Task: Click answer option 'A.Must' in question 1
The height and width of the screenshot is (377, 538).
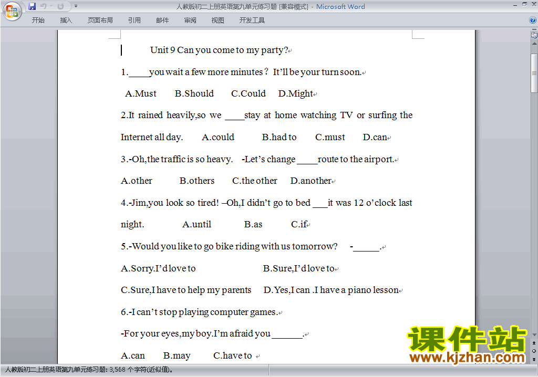Action: pyautogui.click(x=141, y=93)
